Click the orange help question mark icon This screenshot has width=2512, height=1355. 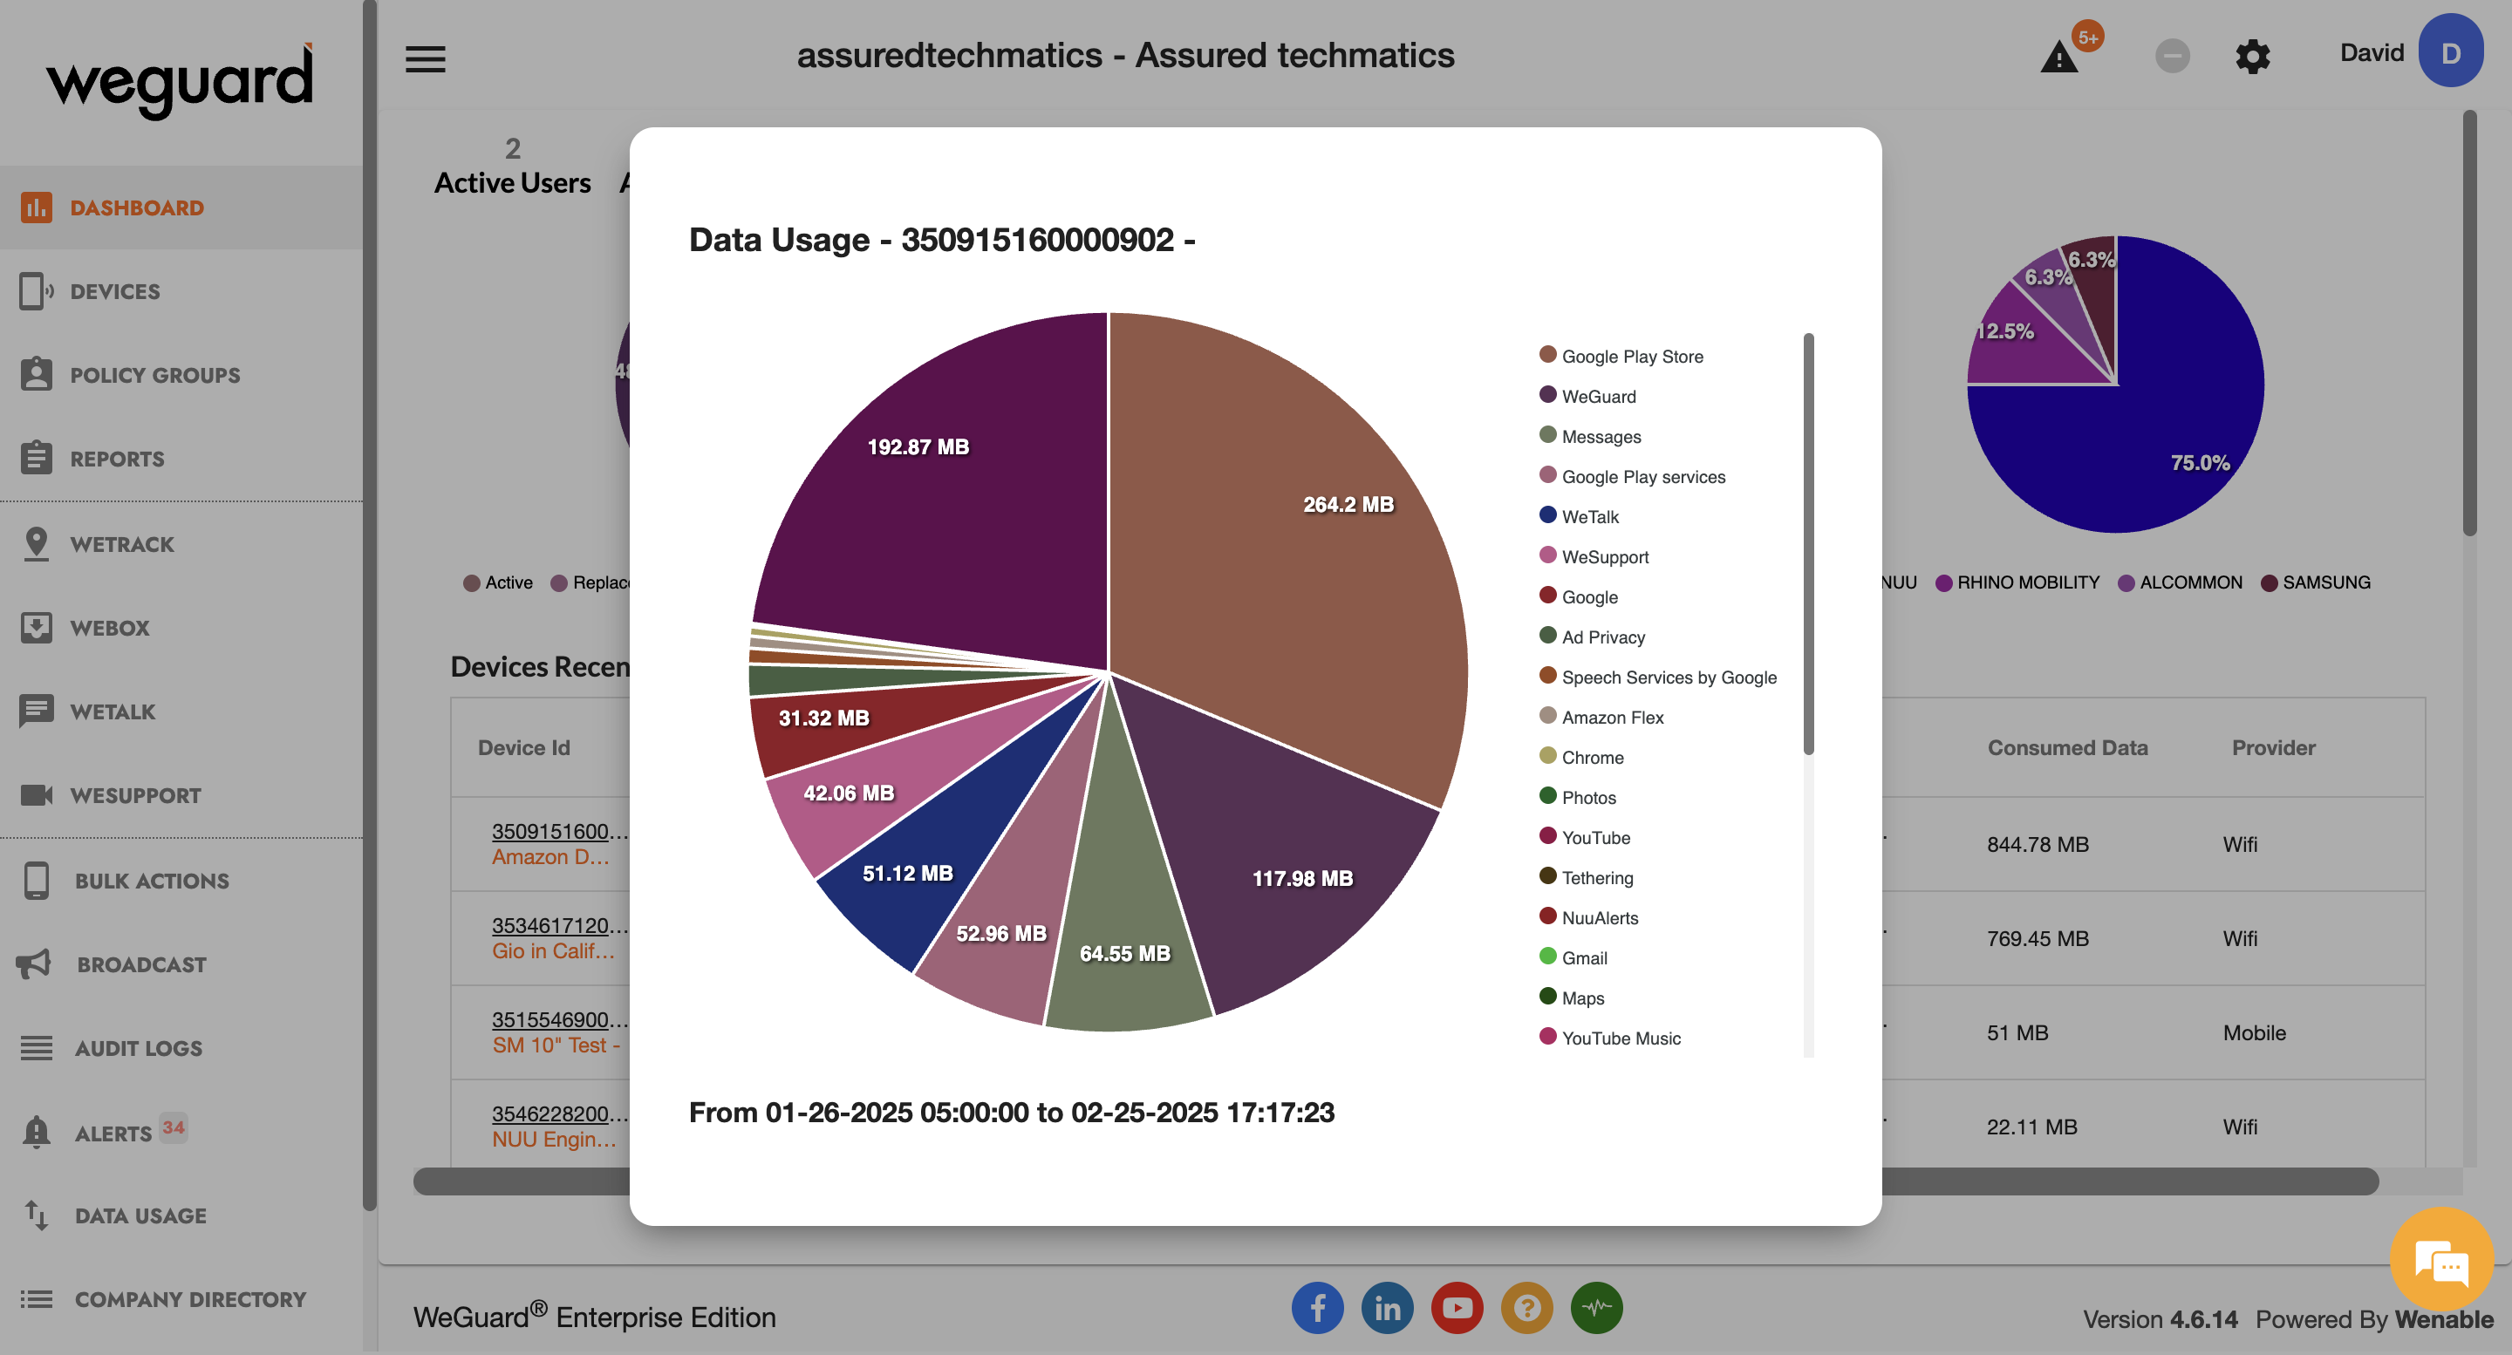pyautogui.click(x=1527, y=1307)
